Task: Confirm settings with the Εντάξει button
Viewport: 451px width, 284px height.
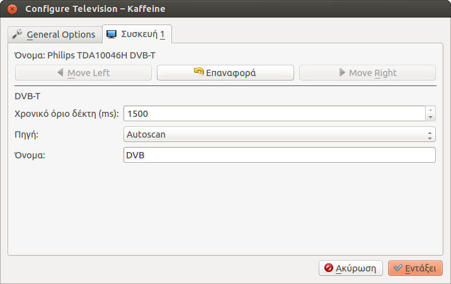Action: point(415,268)
